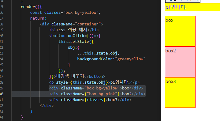Viewport: 220px width, 121px height.
Task: Click 'this.setState' in the code
Action: tap(74, 42)
